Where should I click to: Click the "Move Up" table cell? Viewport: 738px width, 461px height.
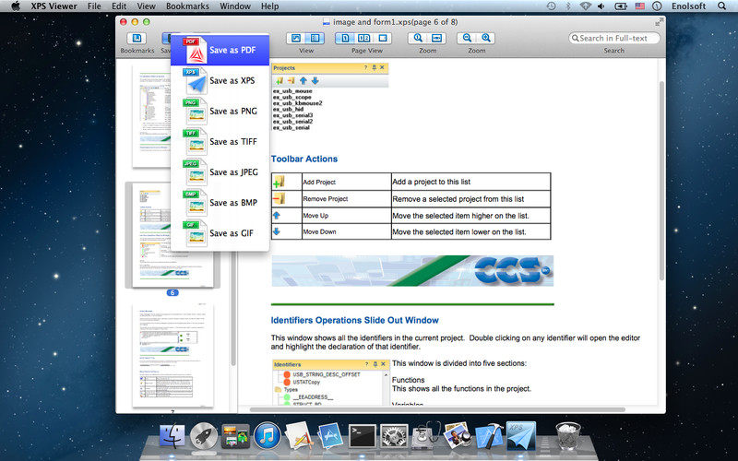[347, 216]
